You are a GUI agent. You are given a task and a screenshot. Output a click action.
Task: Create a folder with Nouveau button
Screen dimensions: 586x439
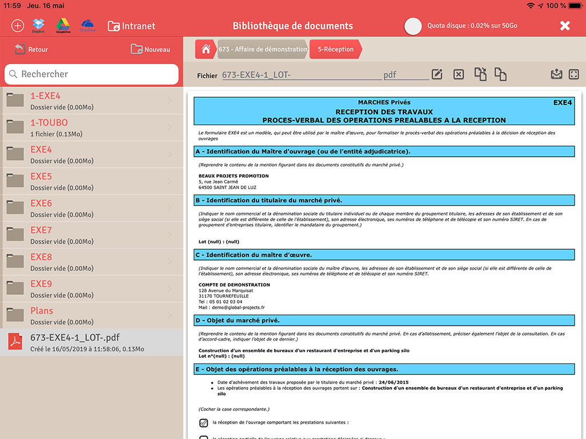click(x=151, y=49)
